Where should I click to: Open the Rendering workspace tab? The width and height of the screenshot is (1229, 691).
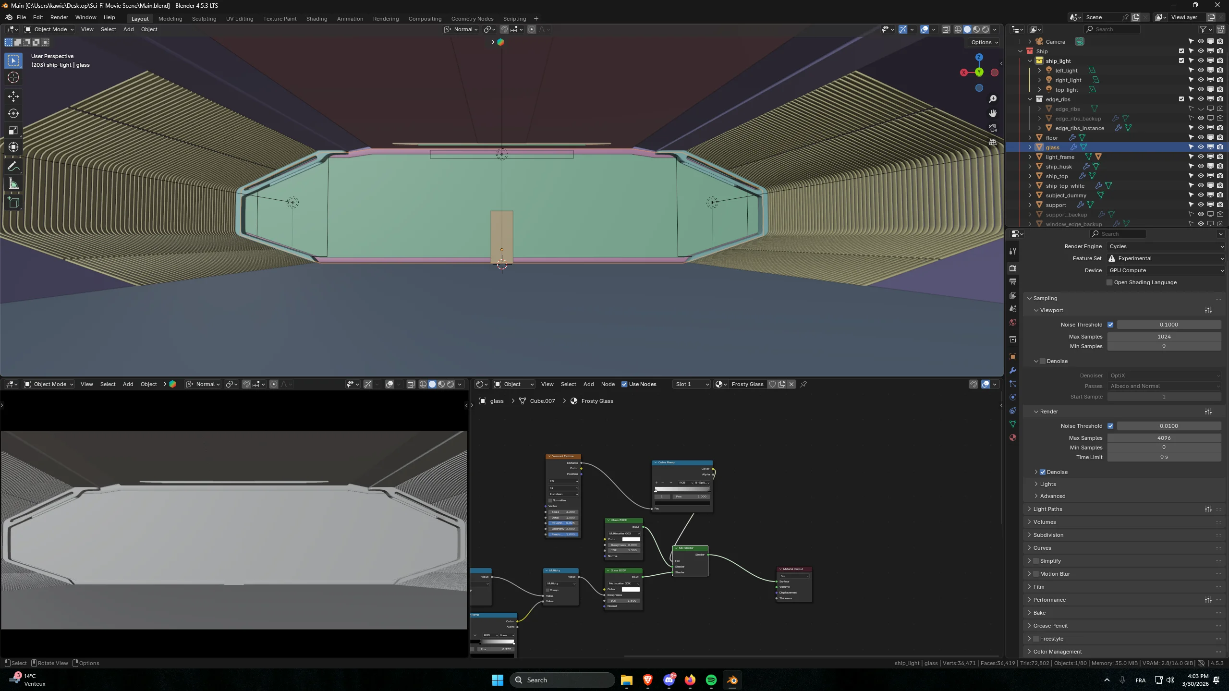click(386, 19)
